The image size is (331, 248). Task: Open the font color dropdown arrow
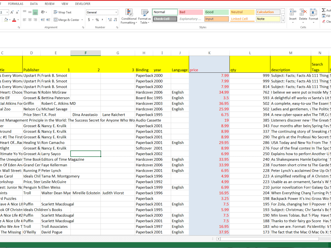click(x=18, y=20)
